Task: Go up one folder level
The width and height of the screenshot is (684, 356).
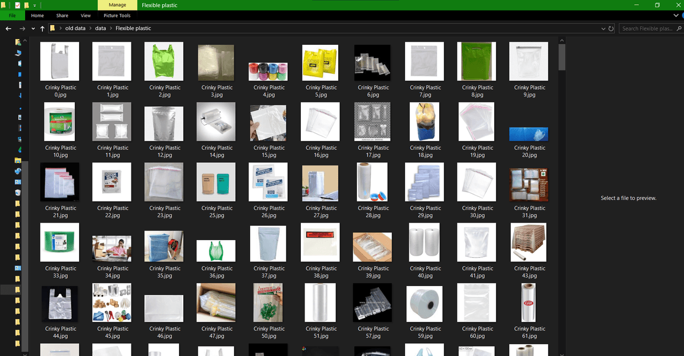Action: coord(42,28)
